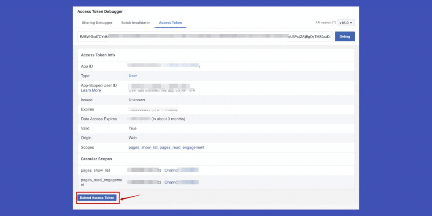The width and height of the screenshot is (432, 216).
Task: Open the v16.0 API version dropdown
Action: tap(346, 23)
